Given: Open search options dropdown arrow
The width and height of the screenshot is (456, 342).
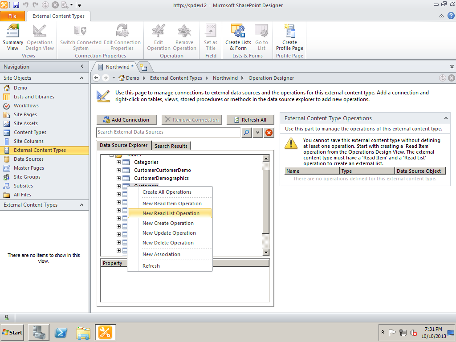Looking at the screenshot, I should (258, 133).
